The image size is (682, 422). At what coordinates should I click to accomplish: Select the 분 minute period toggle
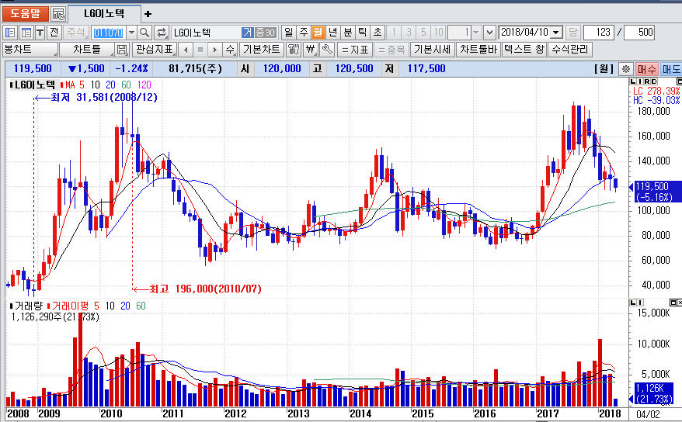(347, 33)
